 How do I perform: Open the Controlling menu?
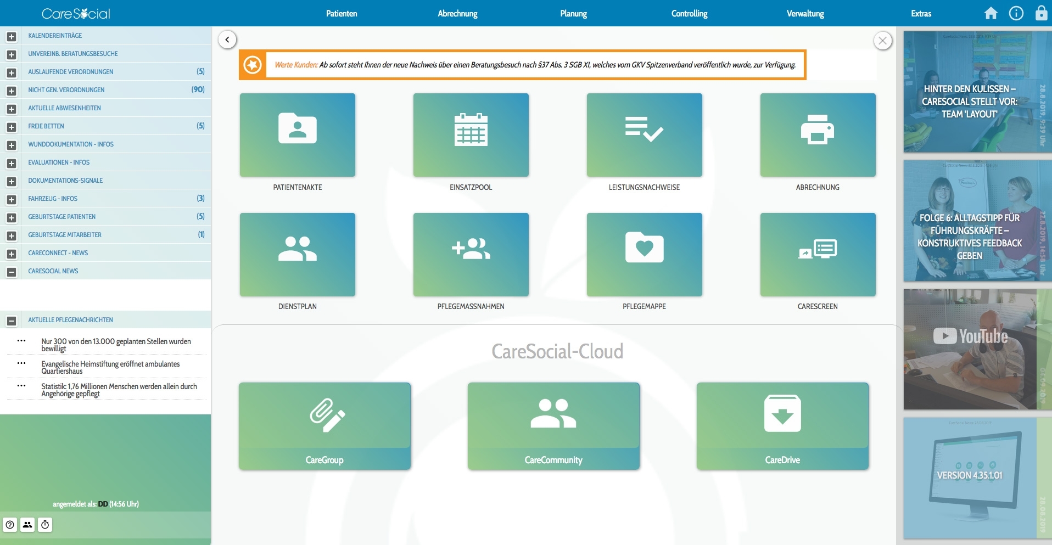click(689, 14)
